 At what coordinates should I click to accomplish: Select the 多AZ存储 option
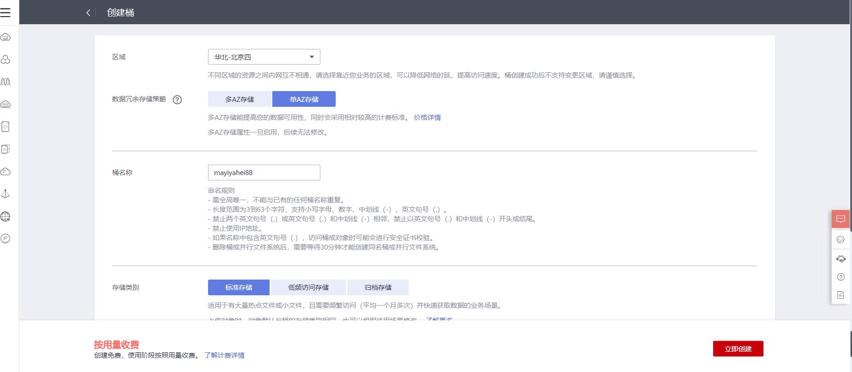click(240, 99)
